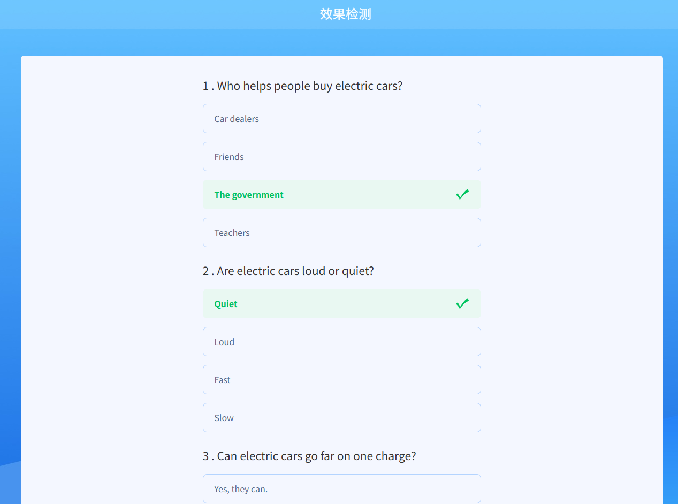Select the Teachers answer option
The height and width of the screenshot is (504, 678).
tap(341, 233)
